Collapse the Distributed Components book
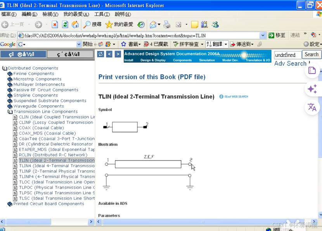This screenshot has width=322, height=231. (5, 68)
